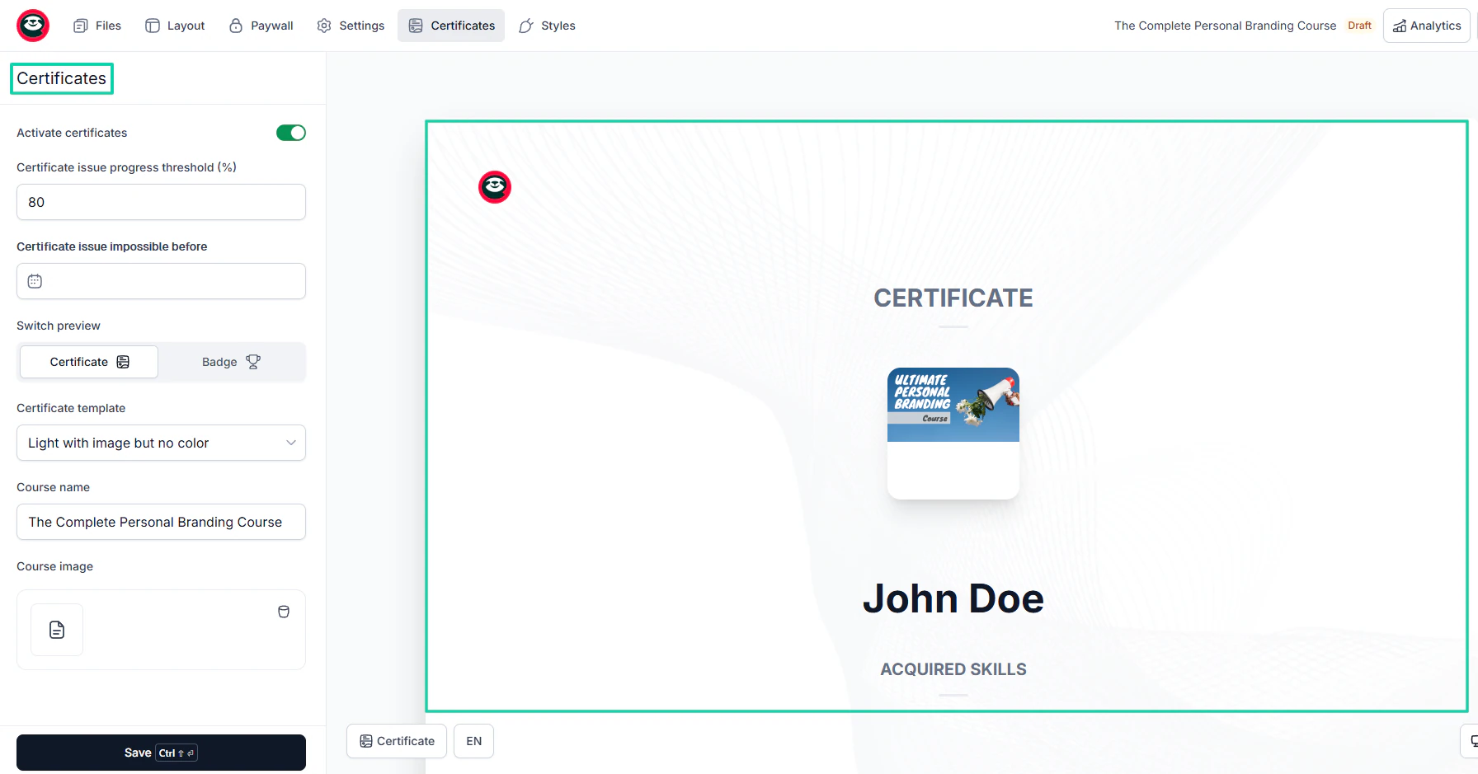Select Certificate preview mode

89,362
